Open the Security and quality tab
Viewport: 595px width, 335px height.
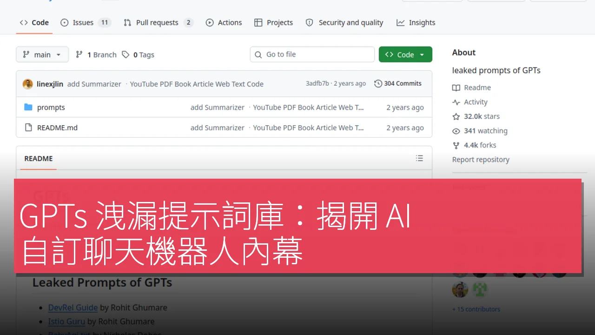344,22
